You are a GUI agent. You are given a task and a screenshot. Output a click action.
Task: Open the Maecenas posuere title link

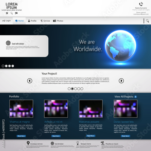pos(89,122)
